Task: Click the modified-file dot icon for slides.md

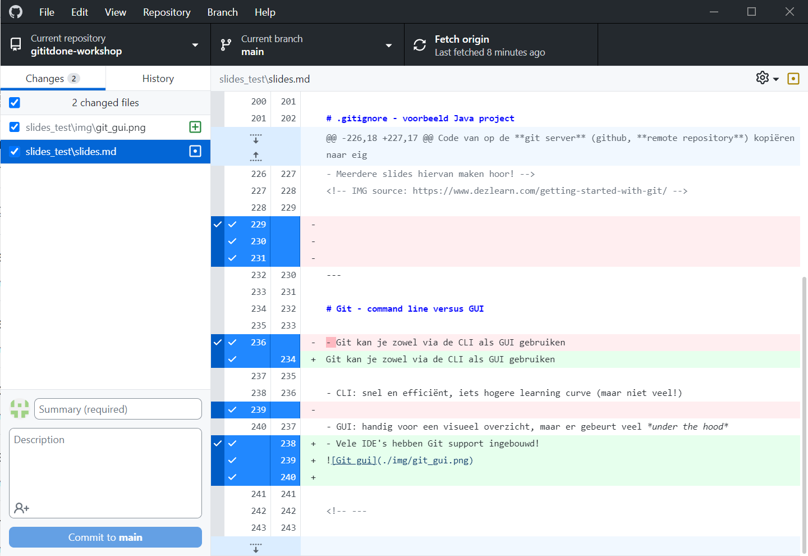Action: pos(195,151)
